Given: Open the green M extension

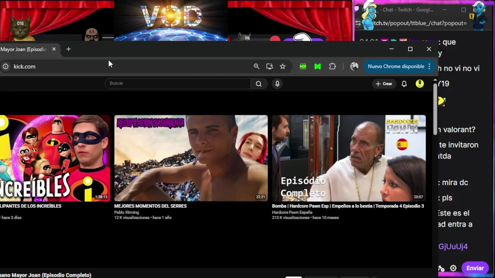Looking at the screenshot, I should pos(317,66).
